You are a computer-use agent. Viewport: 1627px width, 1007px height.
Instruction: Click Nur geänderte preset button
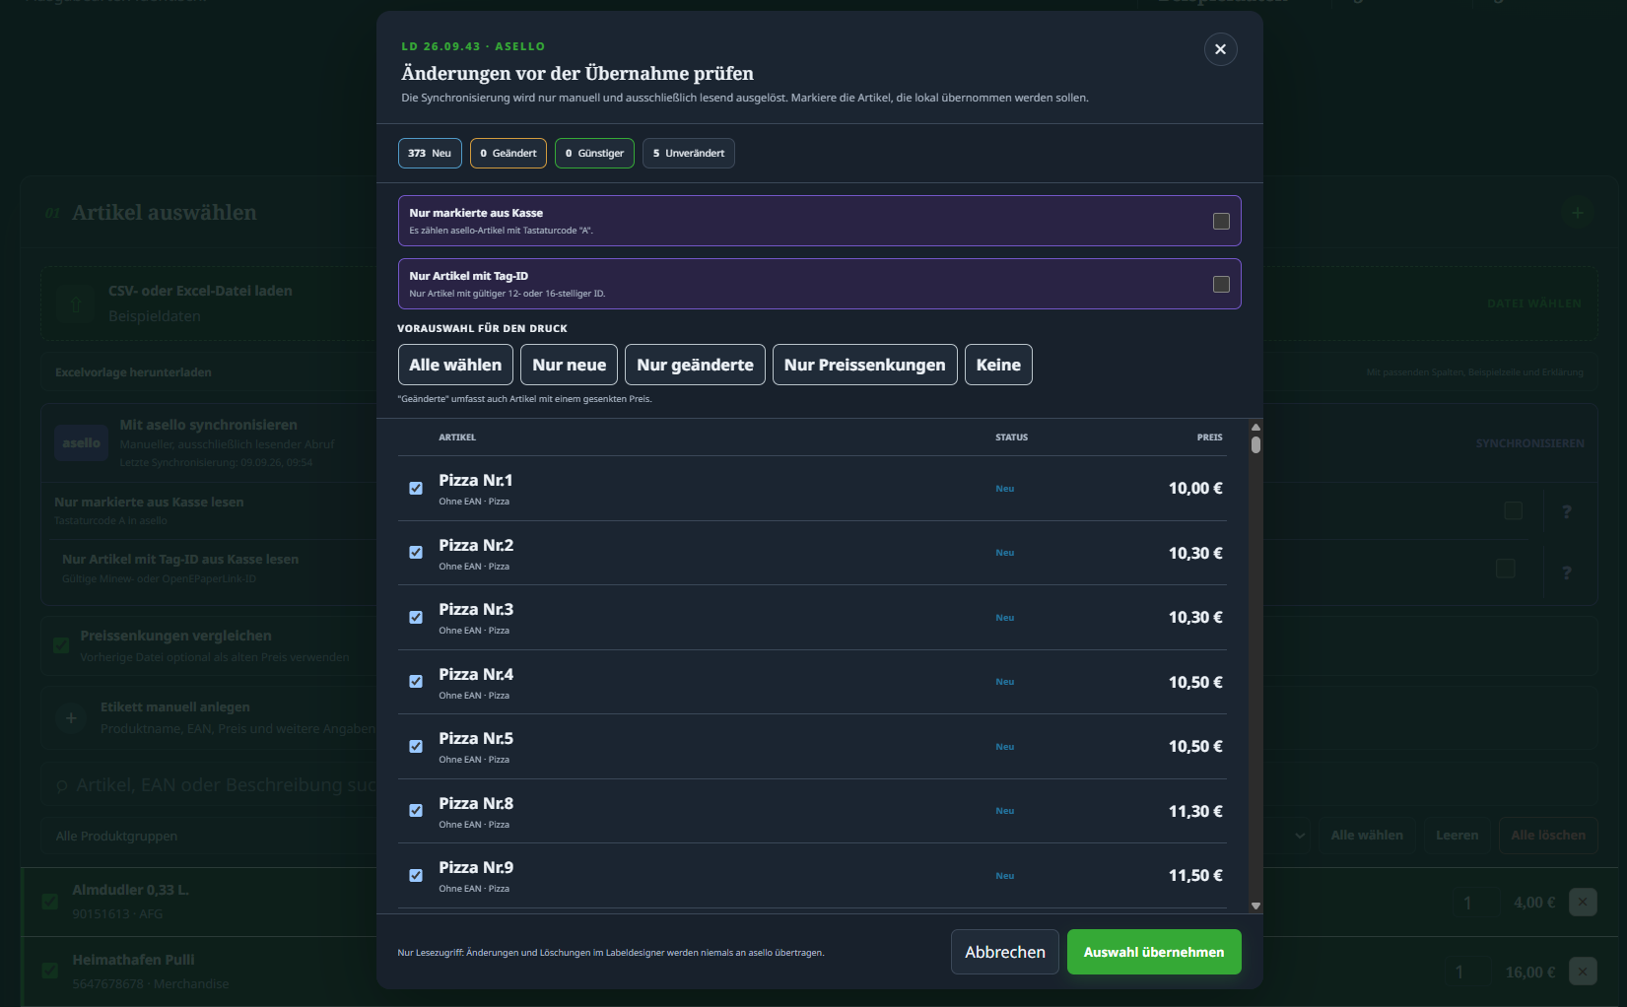pyautogui.click(x=695, y=365)
